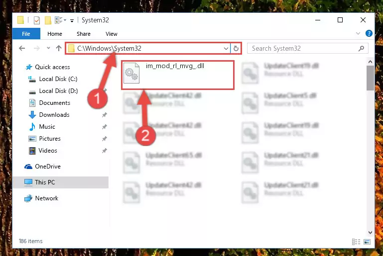Open the File ribbon tab

(x=26, y=34)
